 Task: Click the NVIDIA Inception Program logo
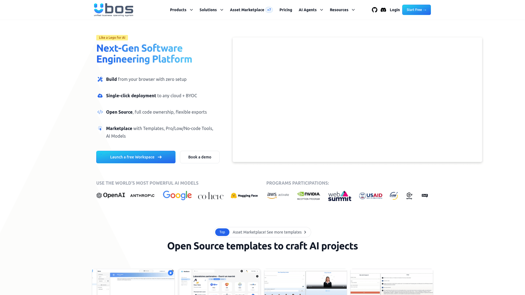click(308, 196)
